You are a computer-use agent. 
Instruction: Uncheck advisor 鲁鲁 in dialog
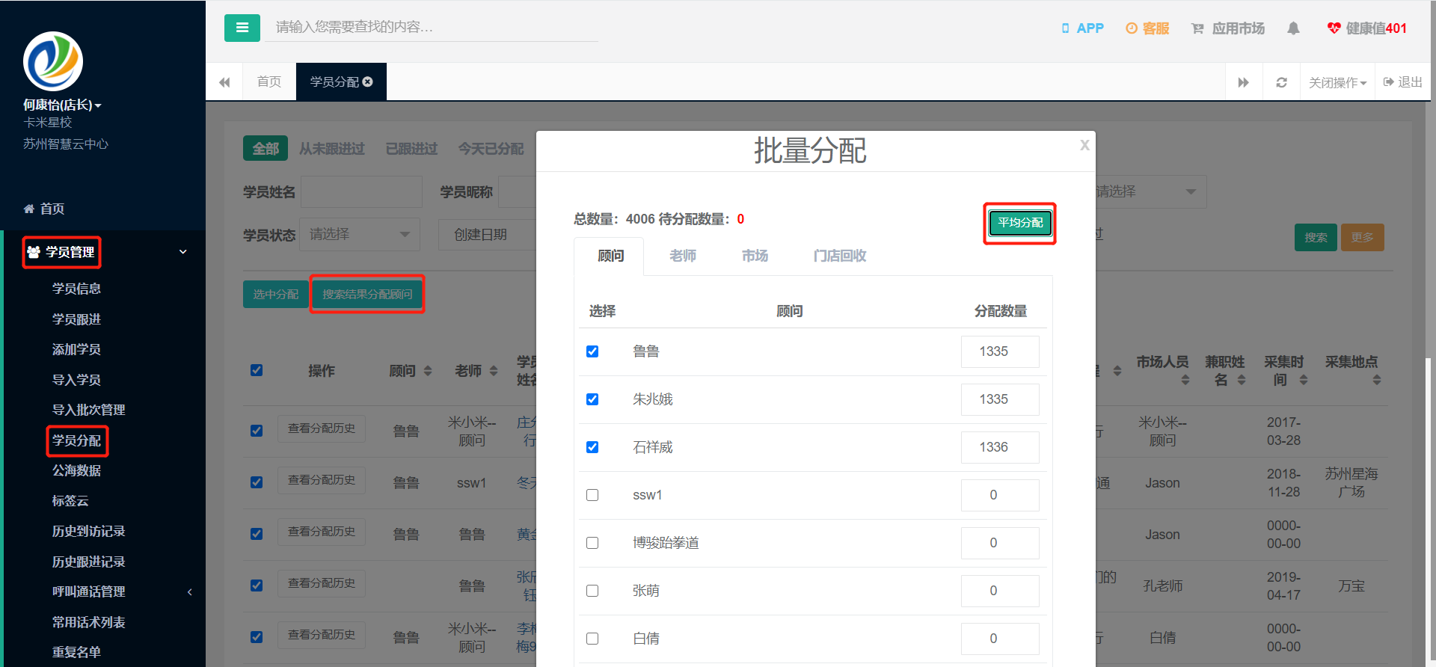(x=592, y=351)
